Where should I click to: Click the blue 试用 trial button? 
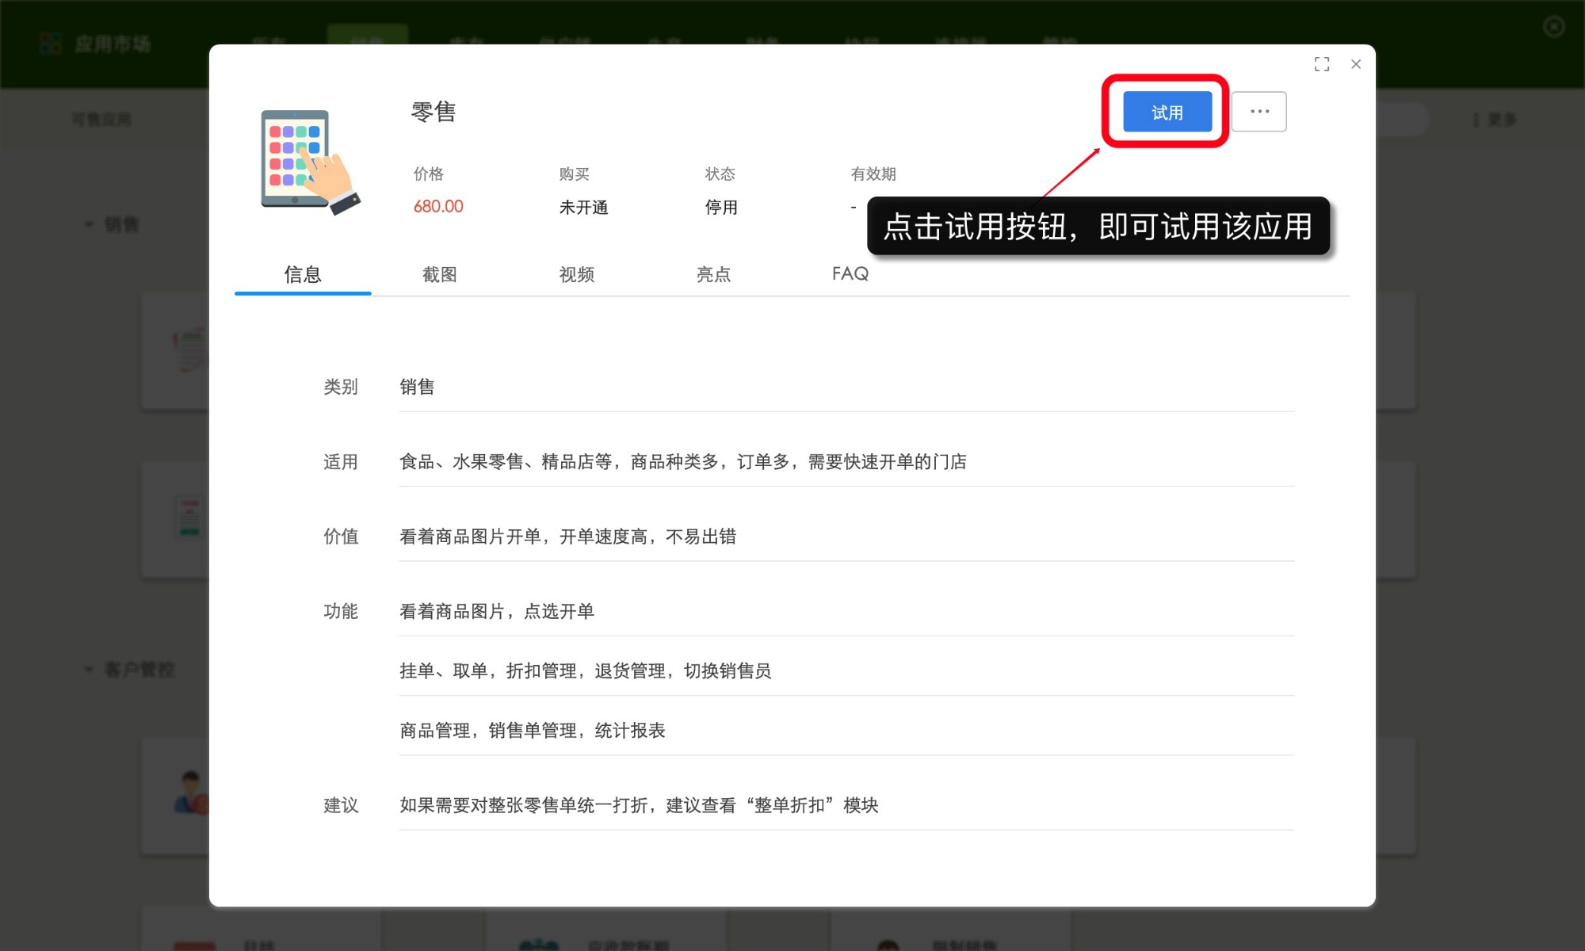click(1167, 112)
